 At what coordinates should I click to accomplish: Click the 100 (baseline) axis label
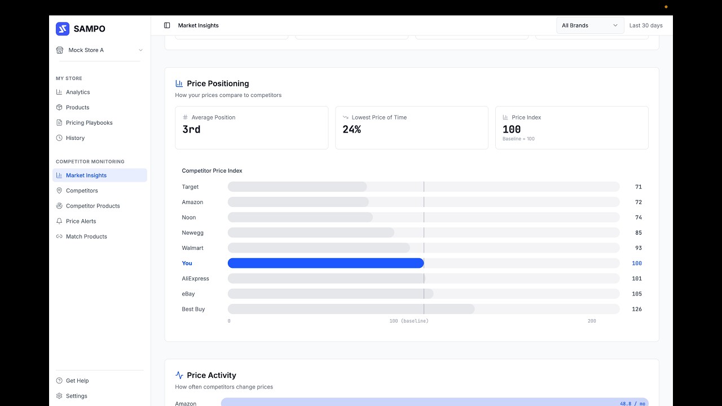(409, 321)
